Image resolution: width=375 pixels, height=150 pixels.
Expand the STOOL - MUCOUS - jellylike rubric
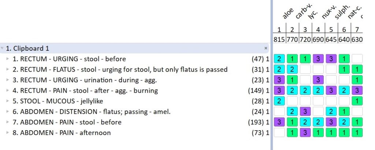(7, 101)
